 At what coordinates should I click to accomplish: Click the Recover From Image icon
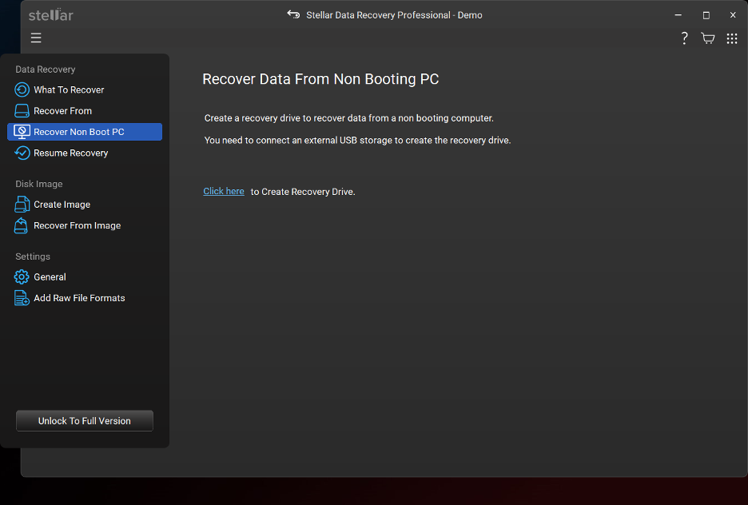tap(21, 225)
